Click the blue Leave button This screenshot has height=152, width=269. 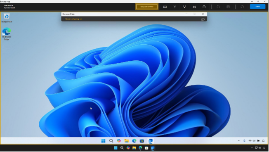click(257, 7)
